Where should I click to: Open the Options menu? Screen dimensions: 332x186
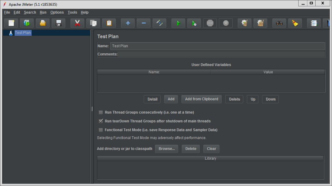tap(57, 12)
